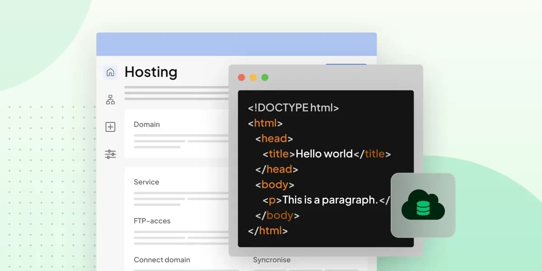Click the closing </html> tag line

[x=268, y=230]
